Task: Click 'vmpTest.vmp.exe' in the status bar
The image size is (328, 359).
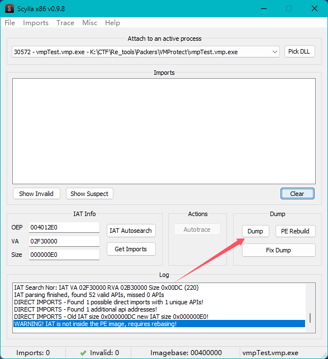Action: pos(270,353)
